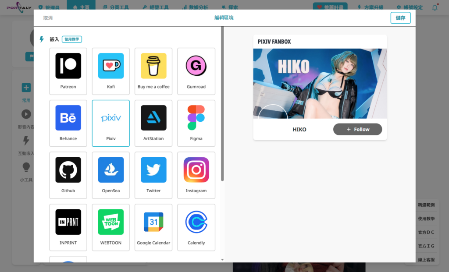Pick the Buy me a coffee embed
Image resolution: width=449 pixels, height=272 pixels.
pyautogui.click(x=153, y=71)
